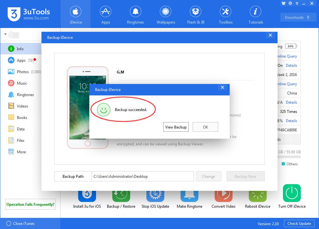Image resolution: width=319 pixels, height=229 pixels.
Task: Click View Backup button
Action: (176, 127)
